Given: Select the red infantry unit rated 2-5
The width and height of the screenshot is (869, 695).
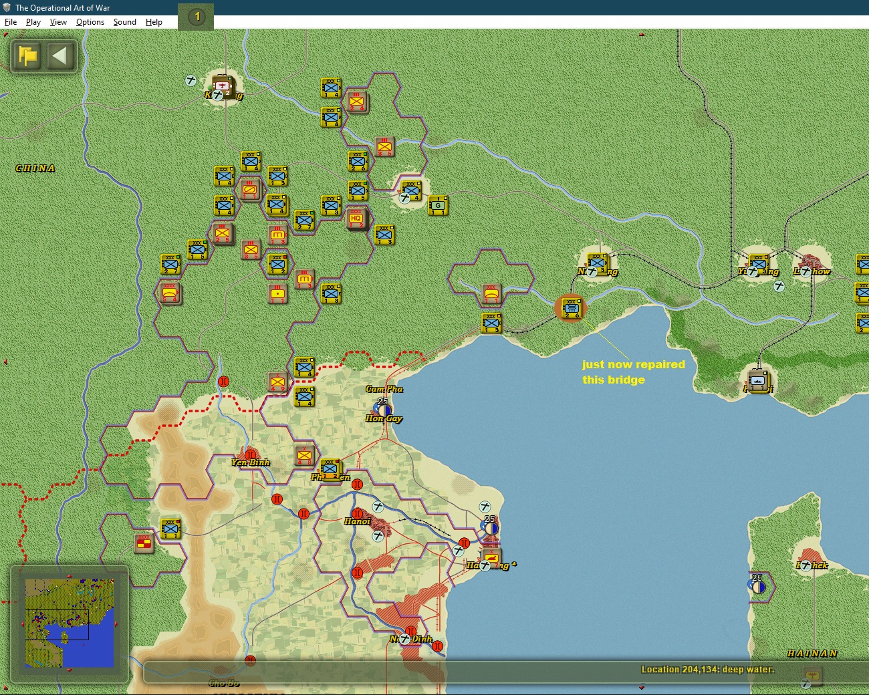Looking at the screenshot, I should (x=223, y=234).
